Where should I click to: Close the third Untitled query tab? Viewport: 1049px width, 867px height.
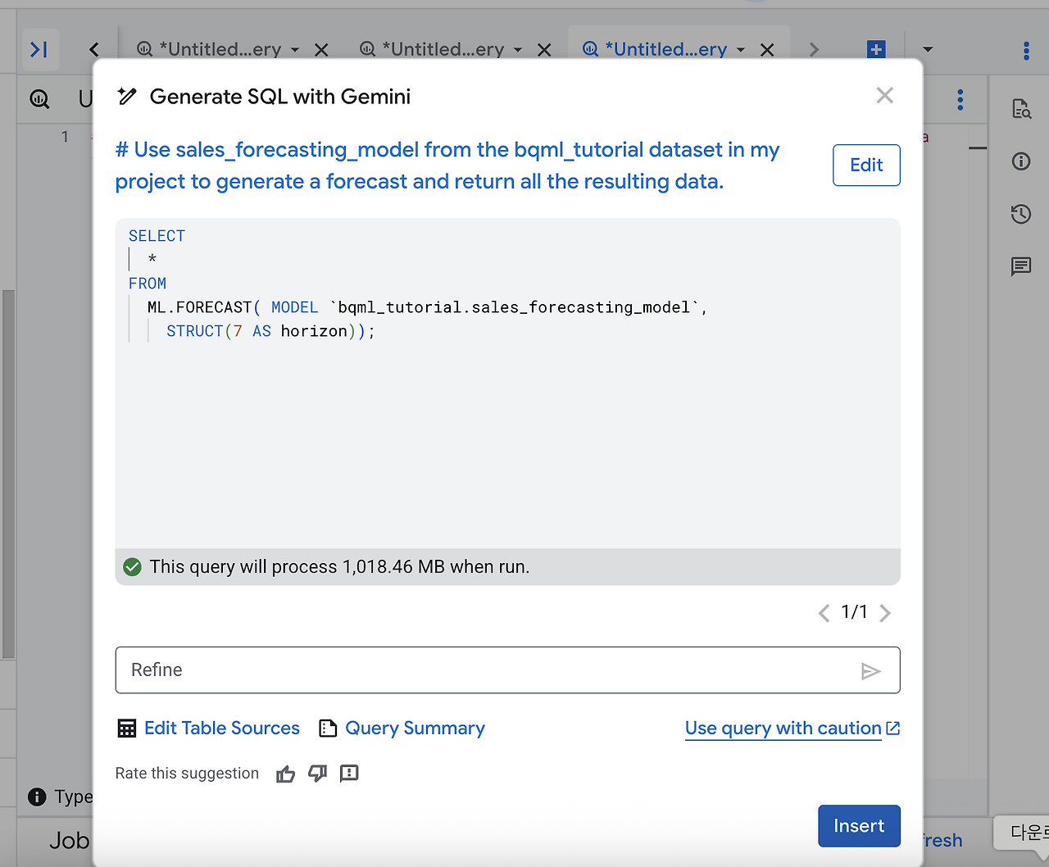[x=767, y=50]
